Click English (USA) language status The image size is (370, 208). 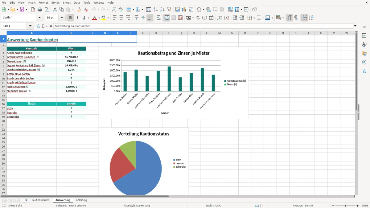tap(213, 206)
